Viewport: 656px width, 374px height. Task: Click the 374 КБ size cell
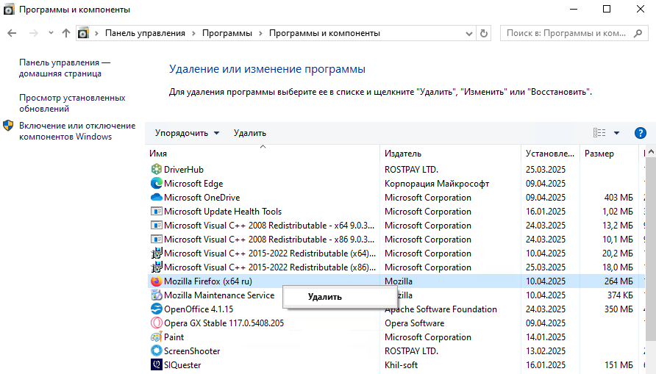click(x=620, y=295)
